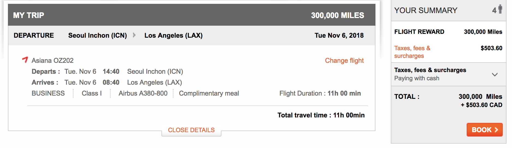Open the Paying with cash dropdown
Screen dimensions: 512x148
pos(417,78)
